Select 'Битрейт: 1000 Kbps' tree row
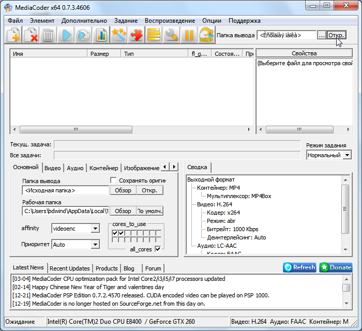Image resolution: width=362 pixels, height=331 pixels. [x=233, y=229]
